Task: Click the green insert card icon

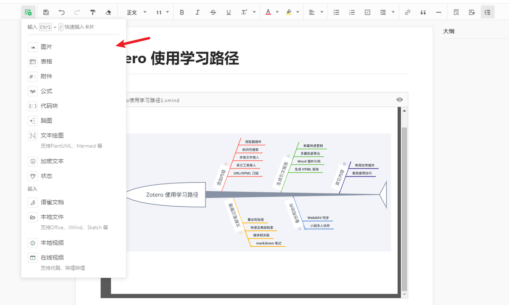Action: pos(28,12)
